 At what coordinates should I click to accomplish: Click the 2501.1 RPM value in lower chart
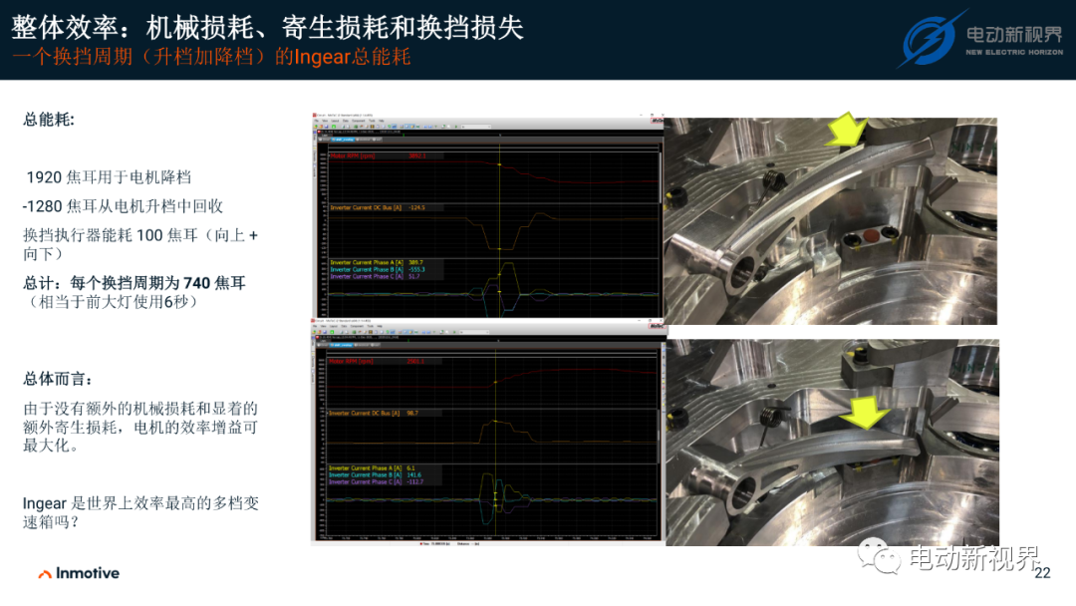(x=415, y=361)
